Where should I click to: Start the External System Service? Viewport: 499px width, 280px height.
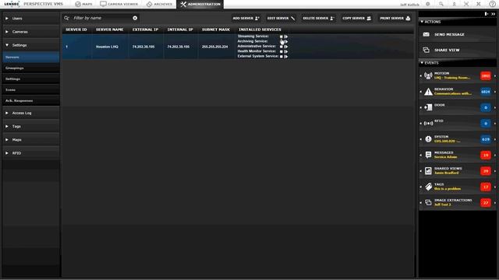pos(286,57)
